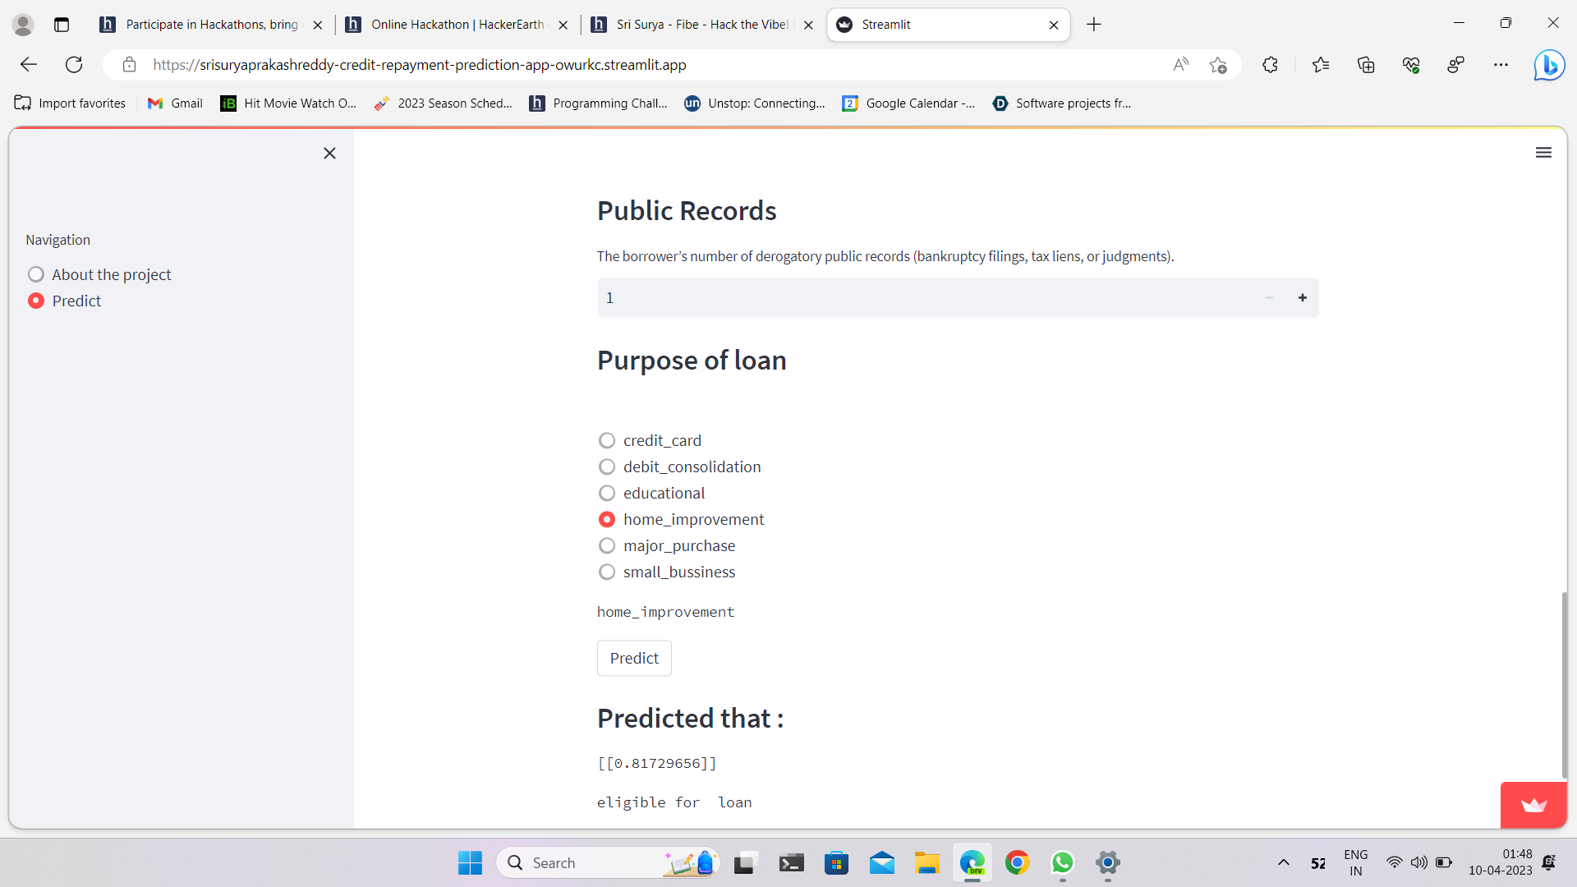Viewport: 1577px width, 887px height.
Task: Open the Streamlit hamburger menu
Action: coord(1543,153)
